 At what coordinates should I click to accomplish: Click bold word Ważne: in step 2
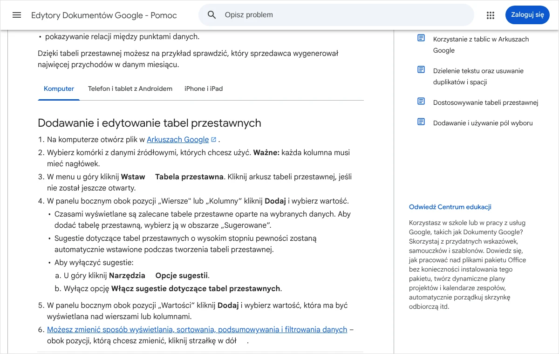[266, 152]
